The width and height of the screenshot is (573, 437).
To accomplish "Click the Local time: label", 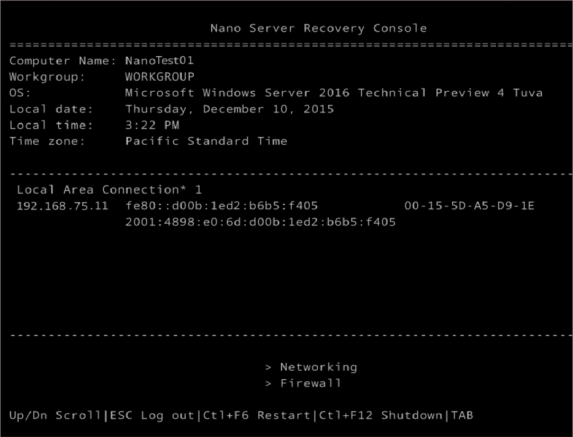I will pos(51,125).
